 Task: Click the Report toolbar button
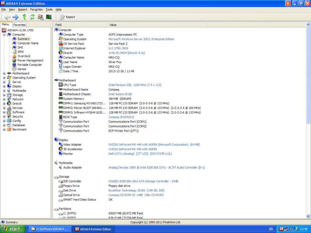[x=67, y=17]
